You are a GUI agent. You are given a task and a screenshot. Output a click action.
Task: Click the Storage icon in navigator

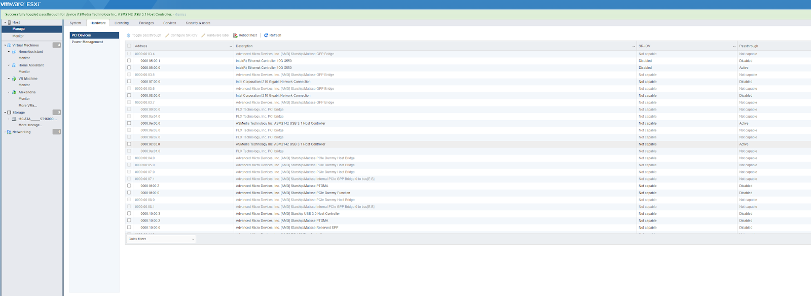(x=9, y=113)
